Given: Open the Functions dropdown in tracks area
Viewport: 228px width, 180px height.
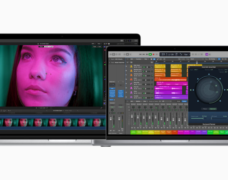Looking at the screenshot, I should pos(139,59).
